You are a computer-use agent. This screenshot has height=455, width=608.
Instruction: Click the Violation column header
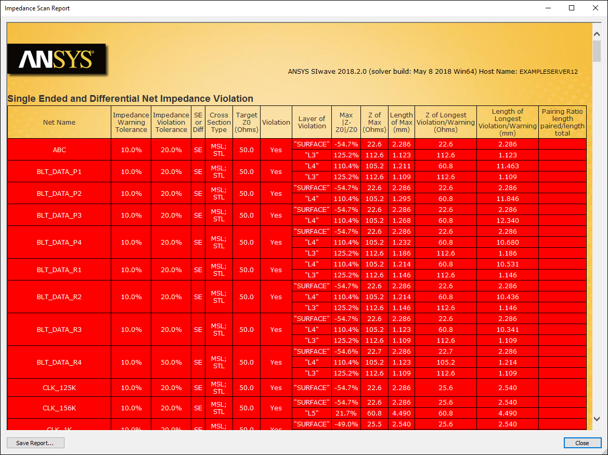(x=276, y=122)
